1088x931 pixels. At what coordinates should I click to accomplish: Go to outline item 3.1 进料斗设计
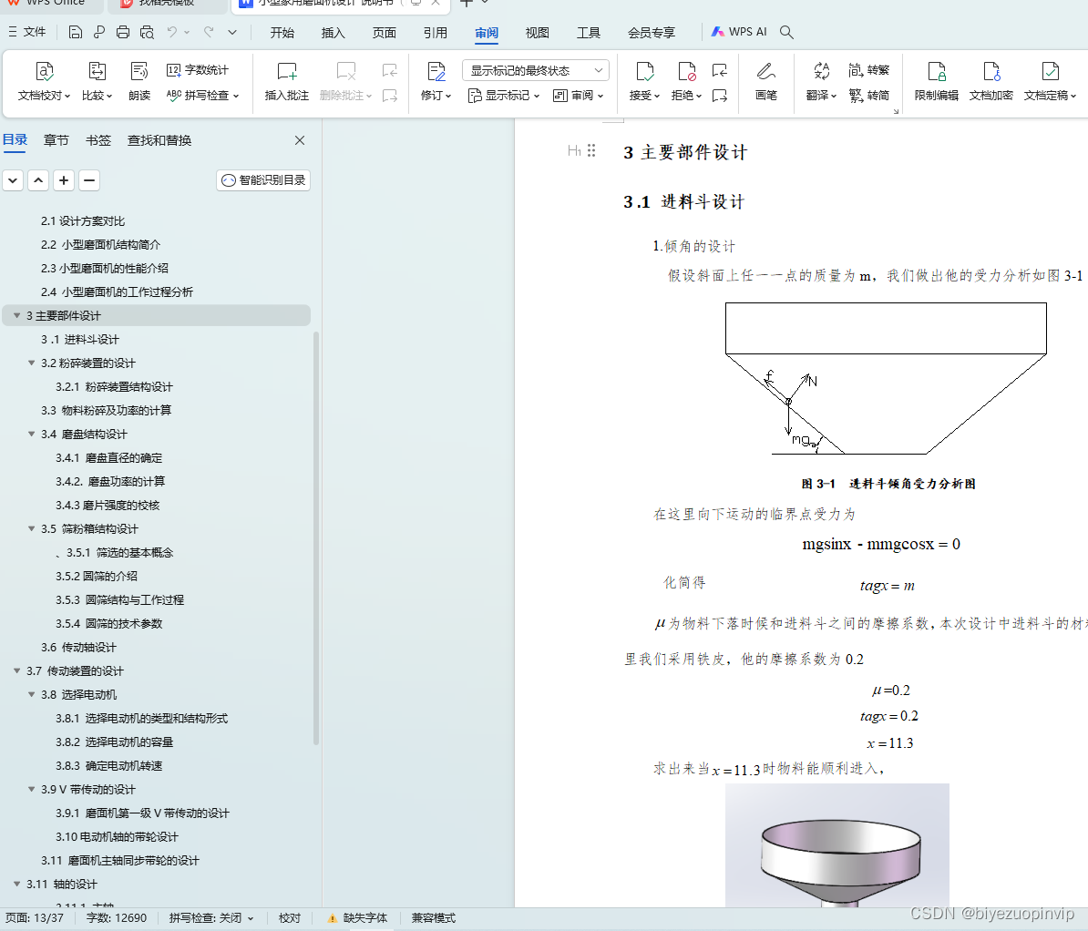[x=80, y=339]
